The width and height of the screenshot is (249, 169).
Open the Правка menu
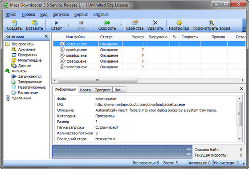coord(28,15)
